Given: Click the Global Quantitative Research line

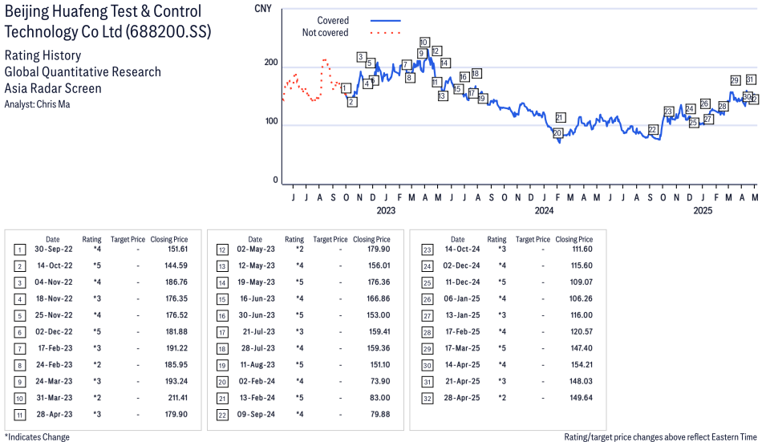Looking at the screenshot, I should (x=83, y=71).
